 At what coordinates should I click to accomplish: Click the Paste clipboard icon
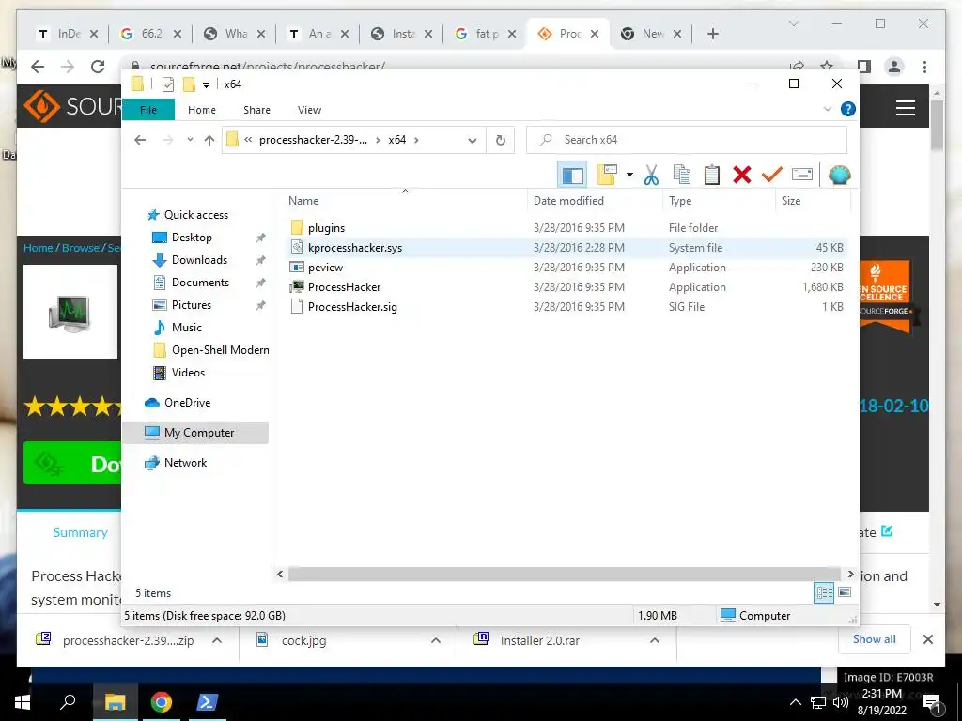click(712, 175)
